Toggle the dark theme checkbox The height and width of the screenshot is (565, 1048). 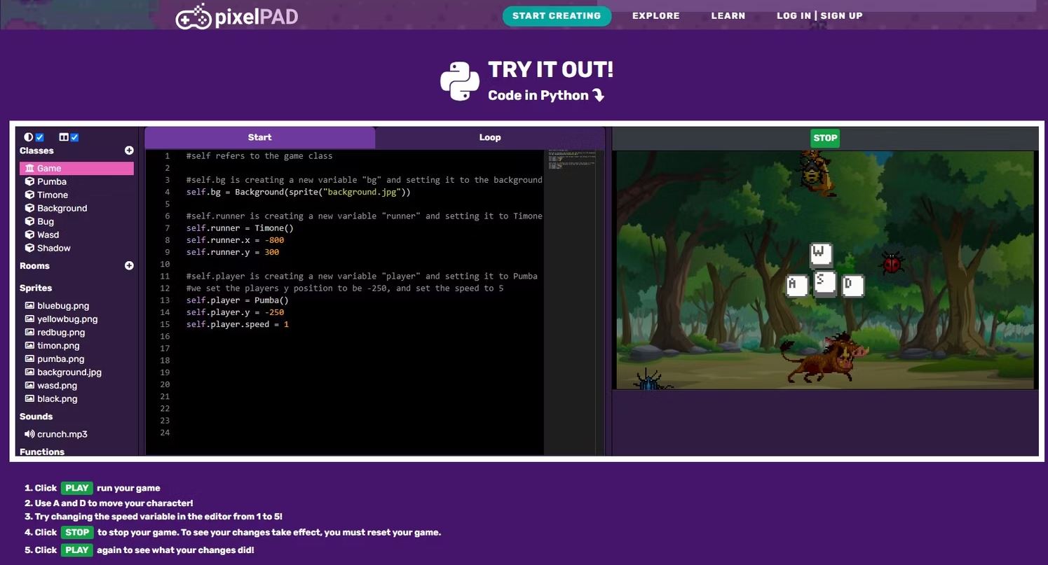(x=40, y=137)
